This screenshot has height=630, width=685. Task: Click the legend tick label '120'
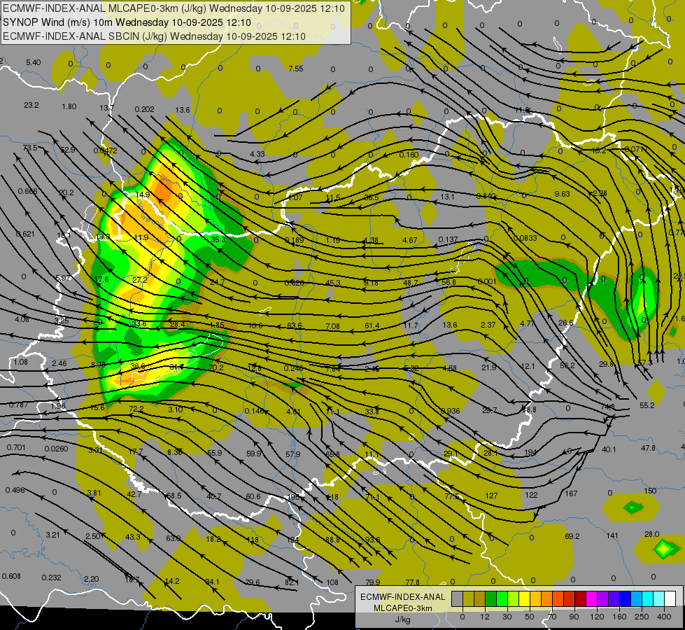coord(597,617)
